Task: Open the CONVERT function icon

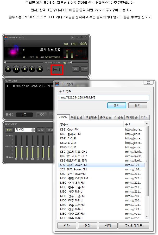Action: [x=83, y=44]
